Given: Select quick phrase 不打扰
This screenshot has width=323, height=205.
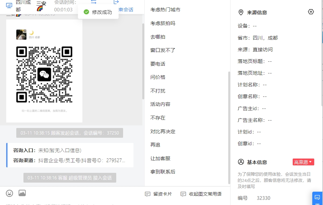Looking at the screenshot, I should click(158, 91).
